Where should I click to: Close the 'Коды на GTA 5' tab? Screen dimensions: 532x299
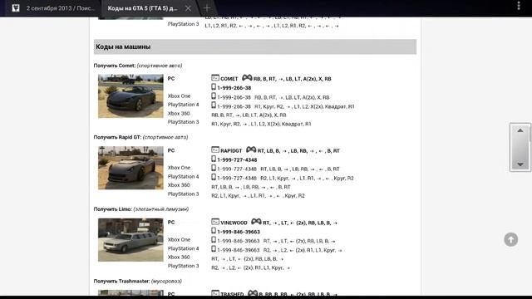point(188,8)
